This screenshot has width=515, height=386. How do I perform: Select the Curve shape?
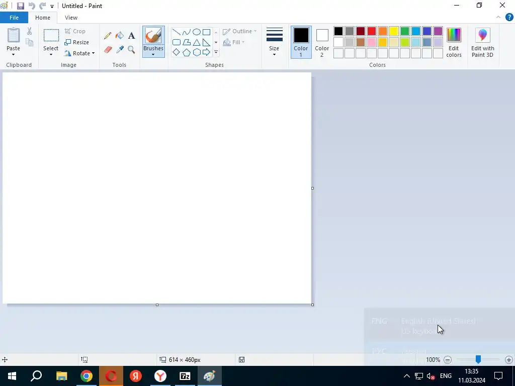187,32
